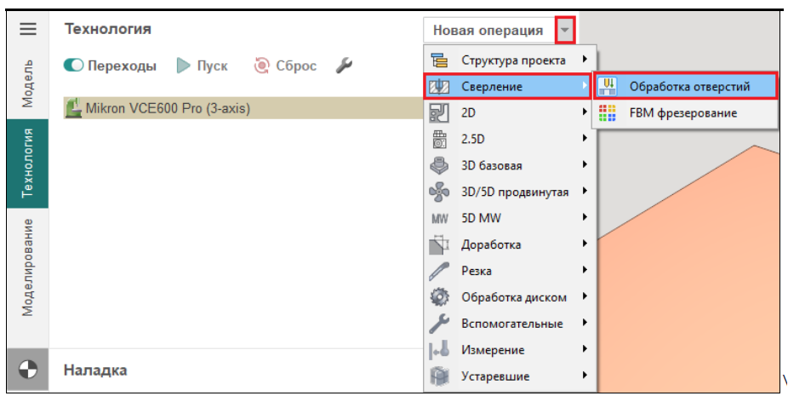788x396 pixels.
Task: Switch to the Моделирование side tab
Action: click(x=28, y=267)
